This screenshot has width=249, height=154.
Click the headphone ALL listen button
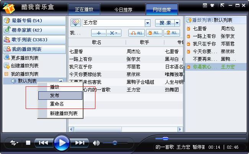pos(136,33)
